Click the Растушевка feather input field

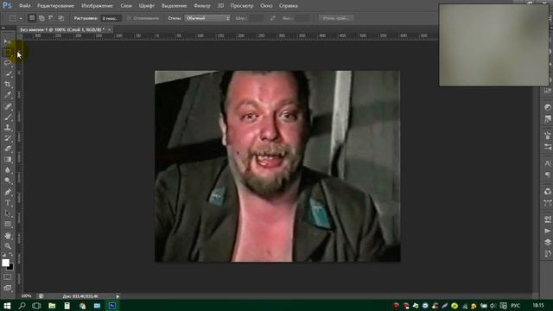tap(111, 18)
